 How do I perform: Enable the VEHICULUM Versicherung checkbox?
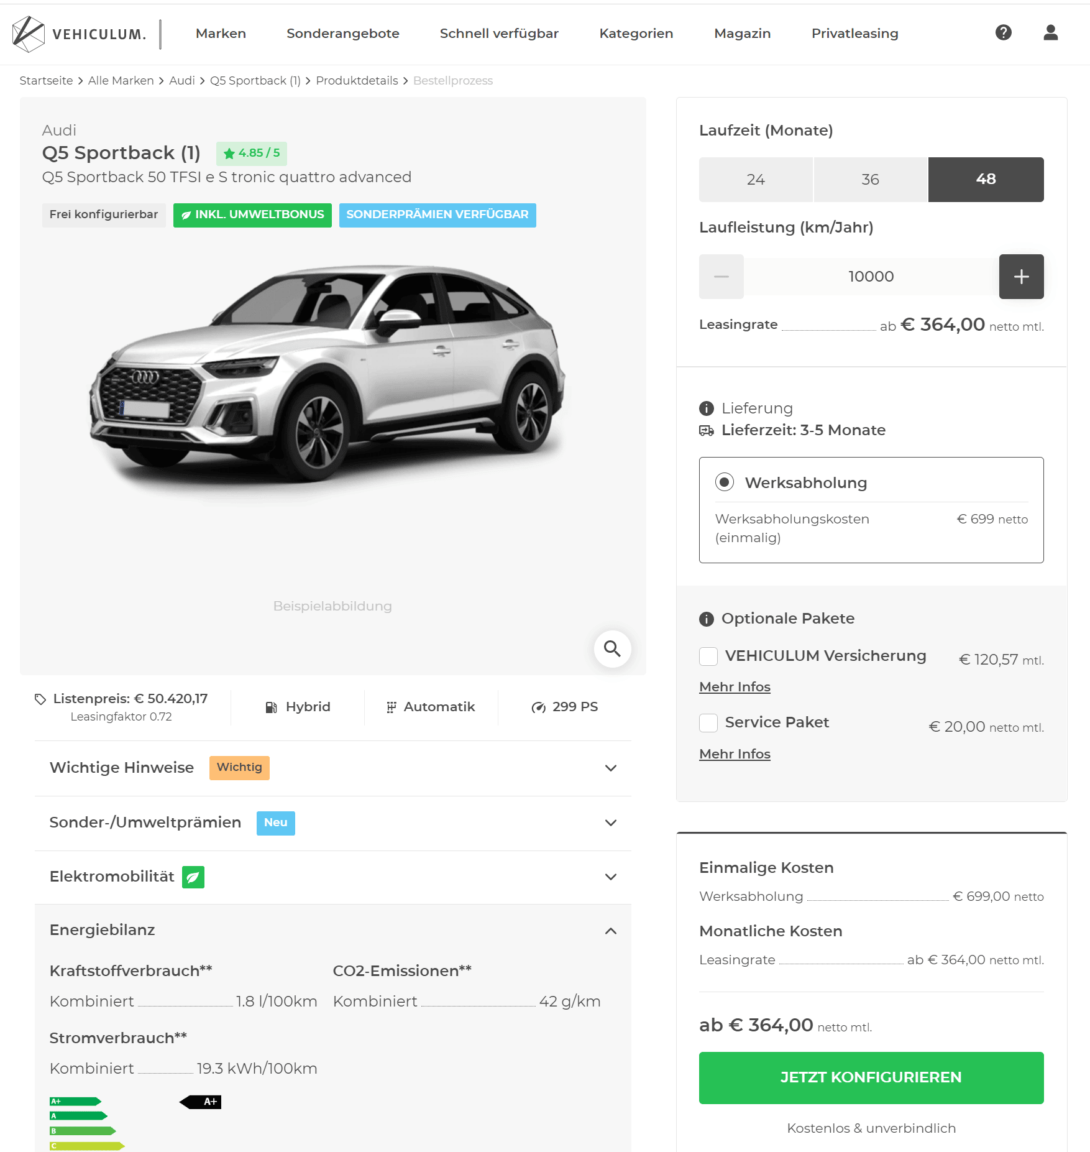point(708,656)
